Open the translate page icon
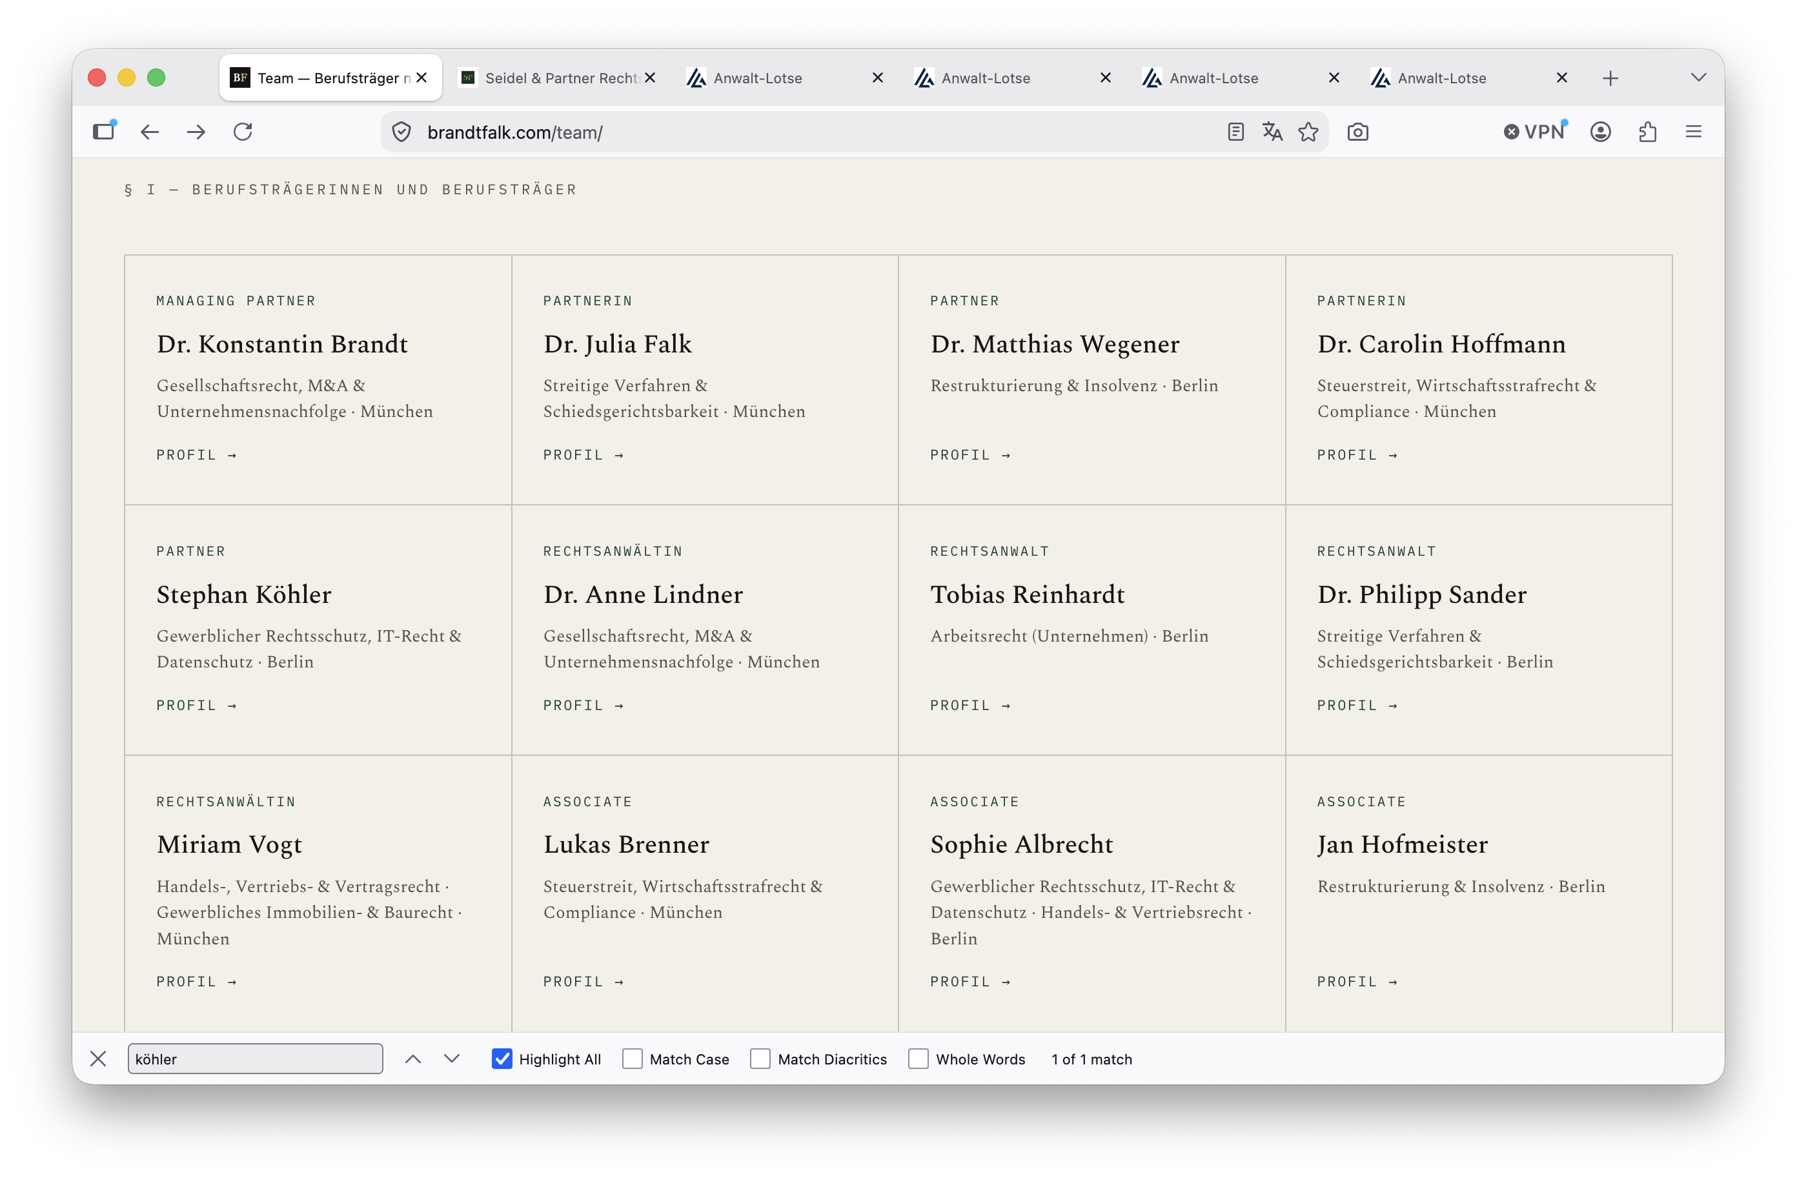1797x1180 pixels. pyautogui.click(x=1272, y=132)
